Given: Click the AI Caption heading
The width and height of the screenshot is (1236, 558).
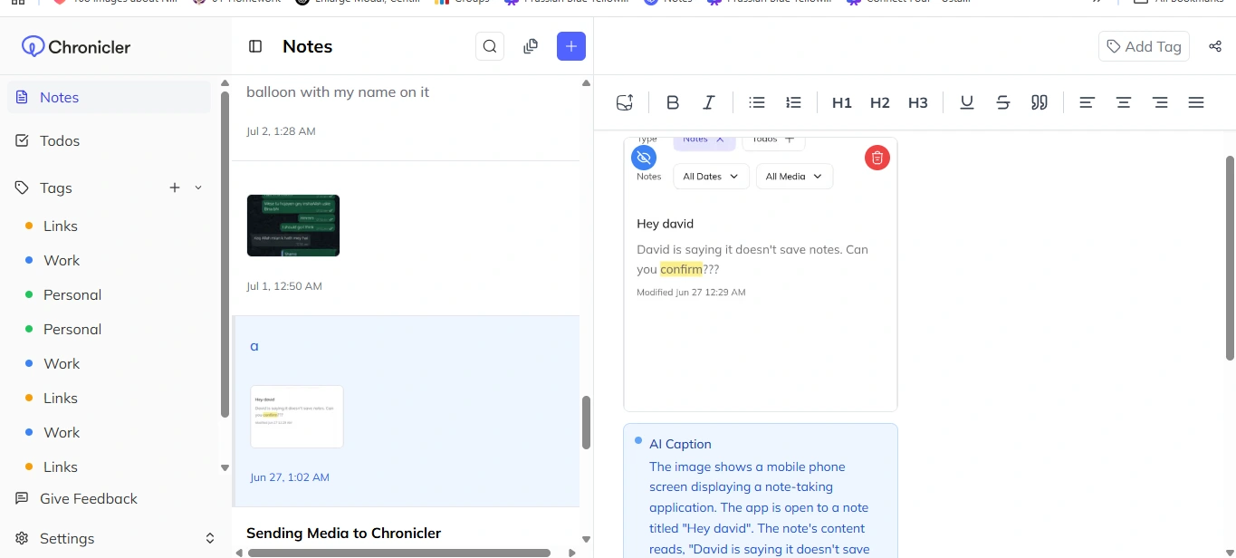Looking at the screenshot, I should click(x=680, y=444).
